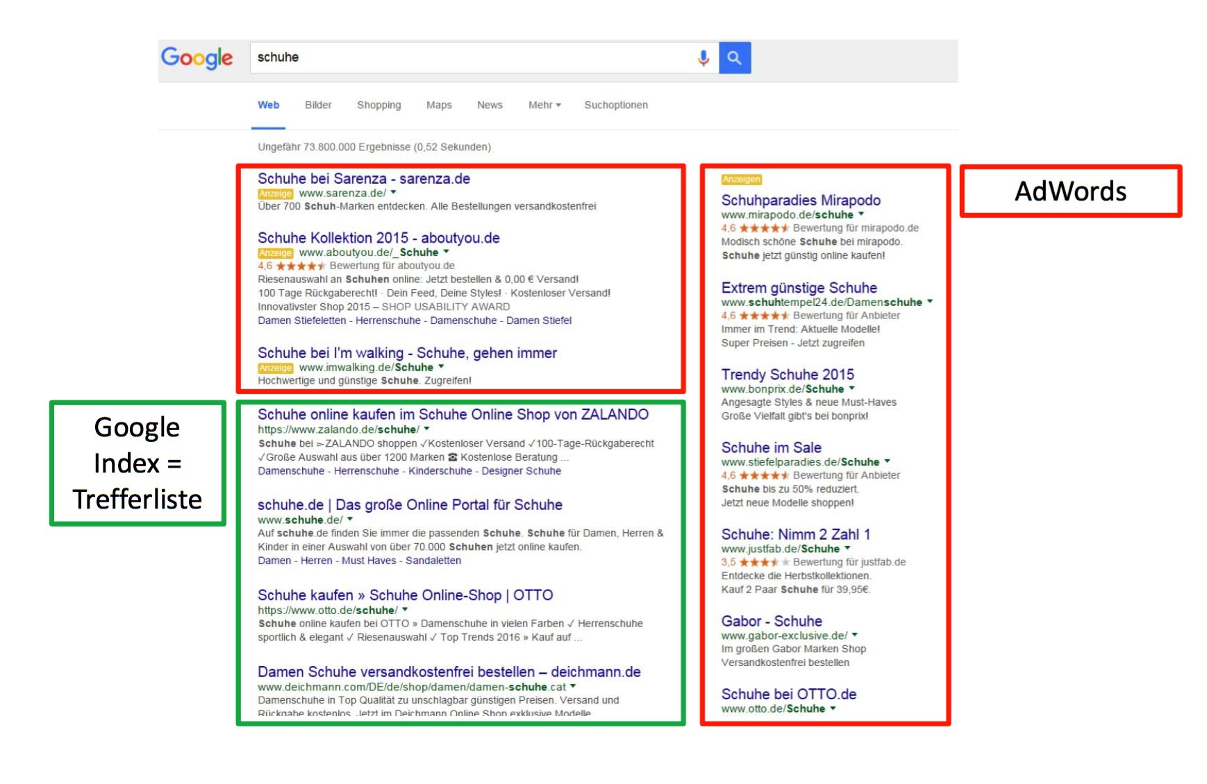Open Schuhe bei I'm walking ad
1207x784 pixels.
[407, 353]
